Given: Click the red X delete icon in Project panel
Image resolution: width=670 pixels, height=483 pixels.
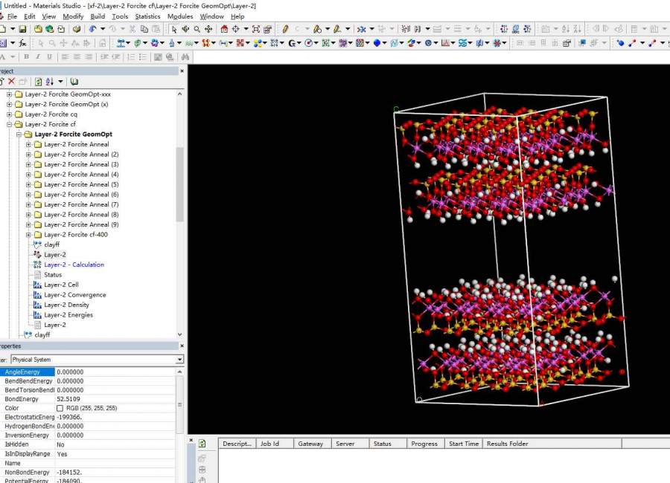Looking at the screenshot, I should click(11, 82).
